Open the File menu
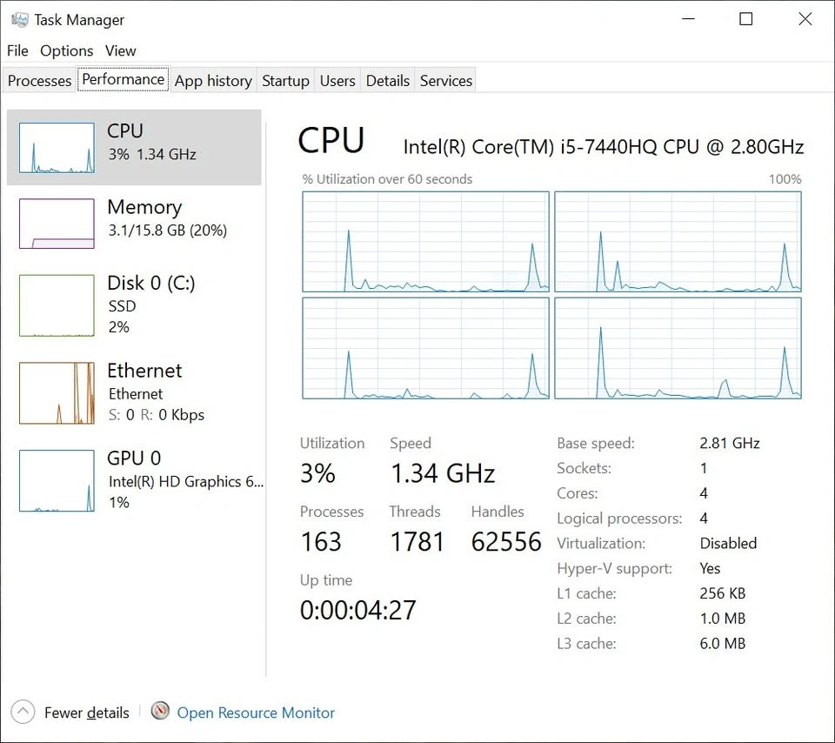Screen dimensions: 835x743 (17, 50)
